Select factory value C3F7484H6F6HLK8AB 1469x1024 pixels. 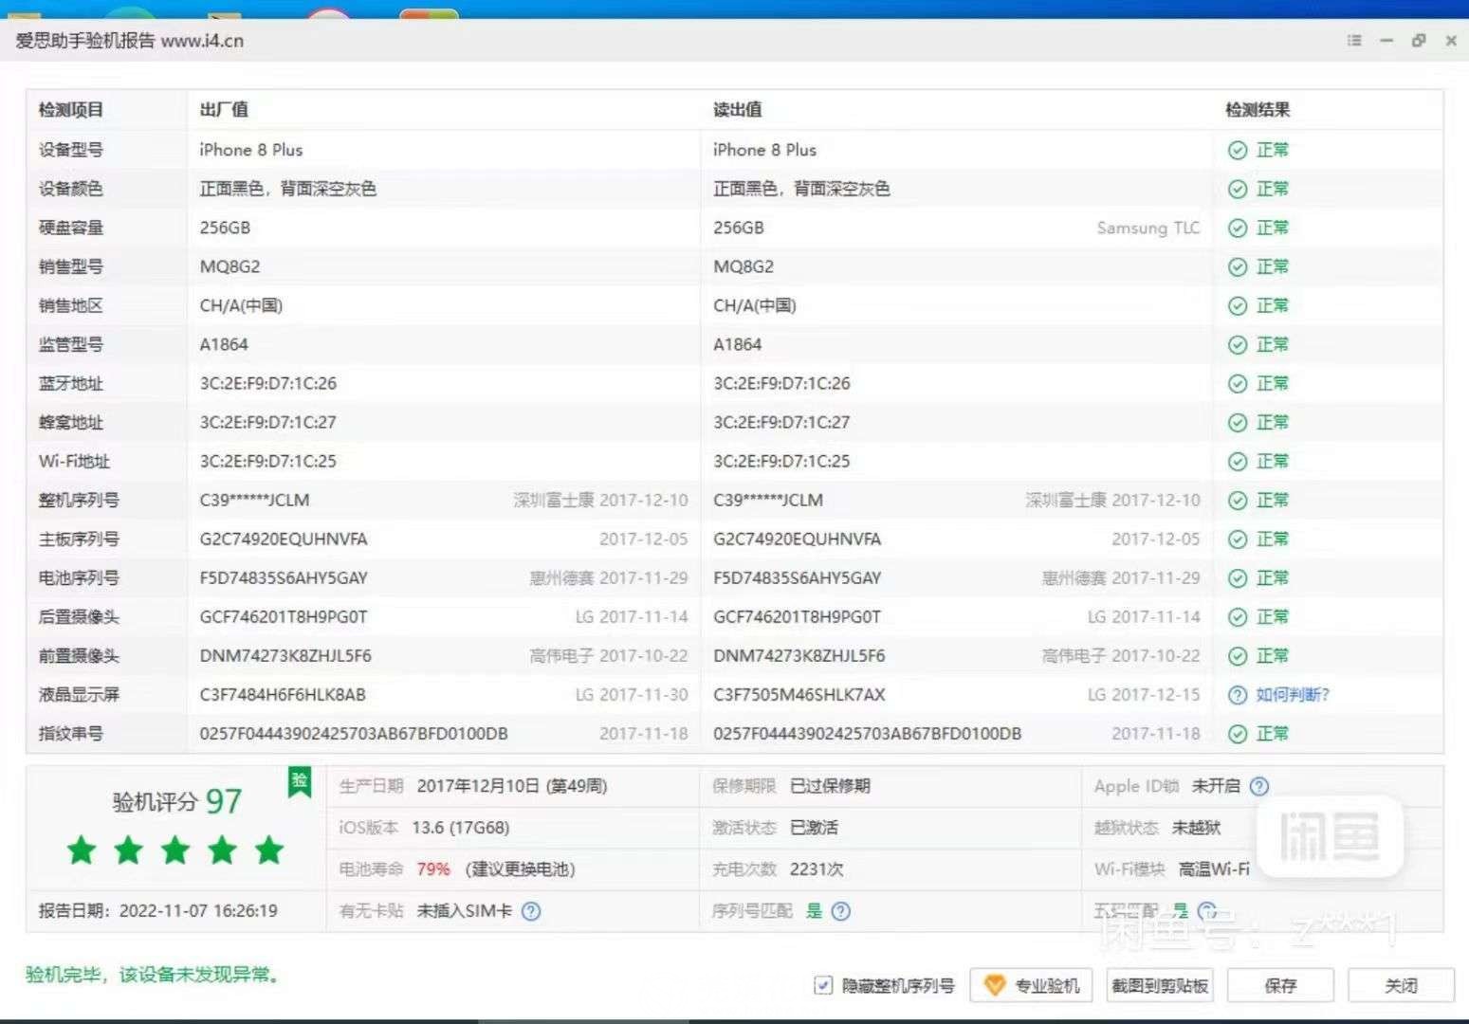click(283, 695)
